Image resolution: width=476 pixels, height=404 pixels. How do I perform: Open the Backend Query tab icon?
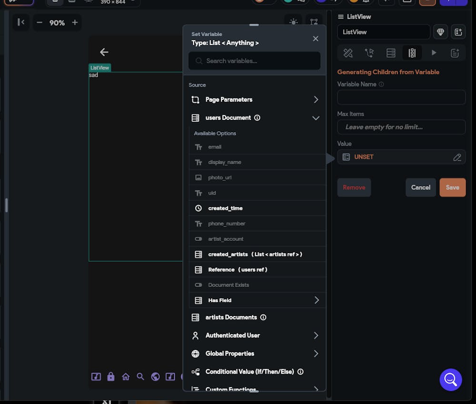(391, 53)
